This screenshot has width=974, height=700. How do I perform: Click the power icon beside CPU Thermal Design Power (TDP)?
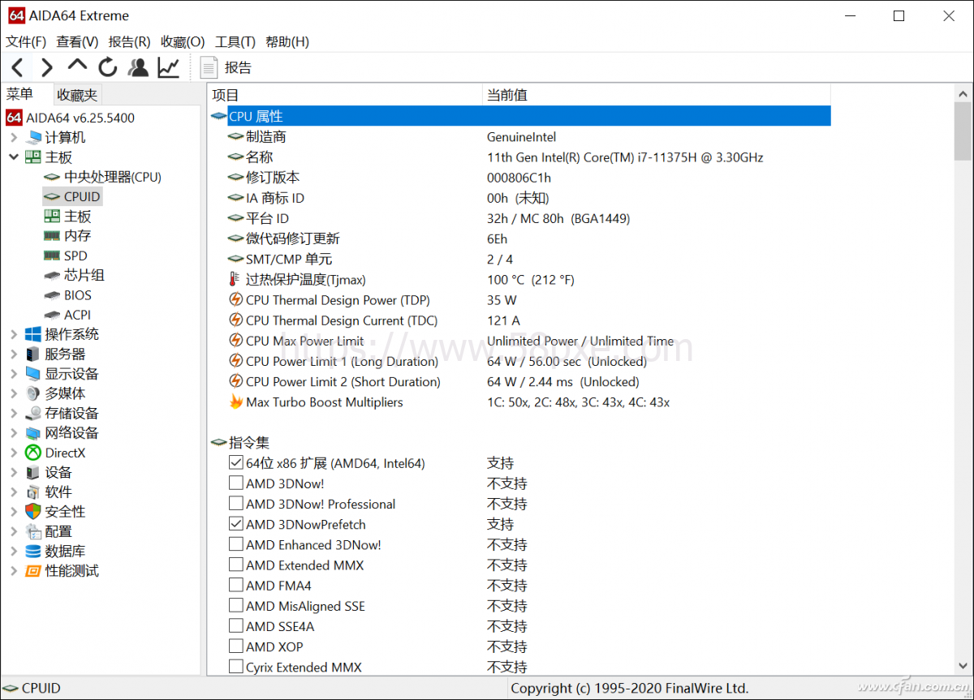235,300
